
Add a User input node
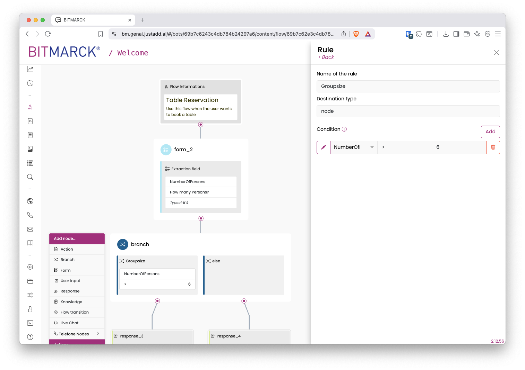(77, 281)
